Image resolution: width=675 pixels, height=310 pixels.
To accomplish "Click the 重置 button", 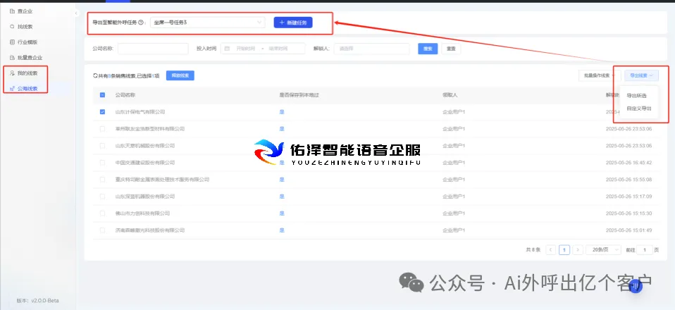I will (451, 49).
